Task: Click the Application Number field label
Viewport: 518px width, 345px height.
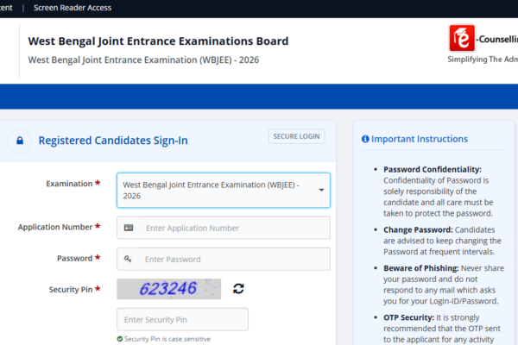Action: pyautogui.click(x=55, y=227)
